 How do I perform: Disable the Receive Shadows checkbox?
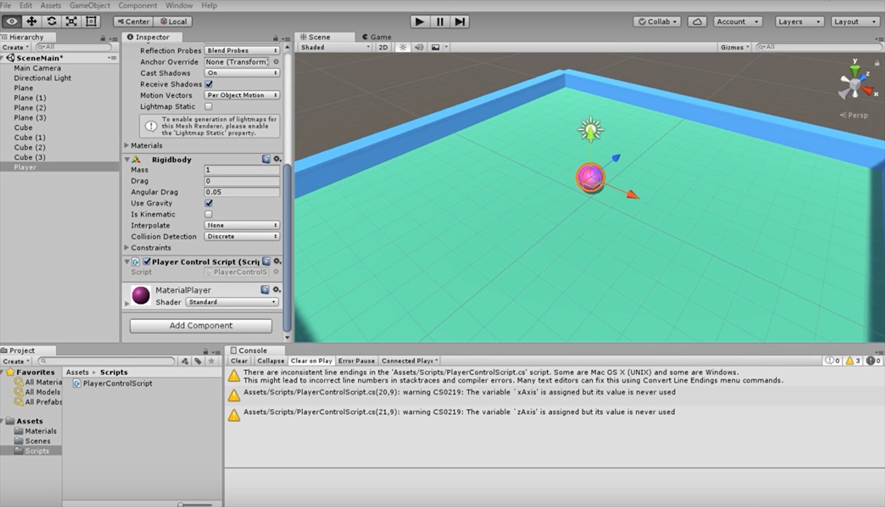[209, 84]
